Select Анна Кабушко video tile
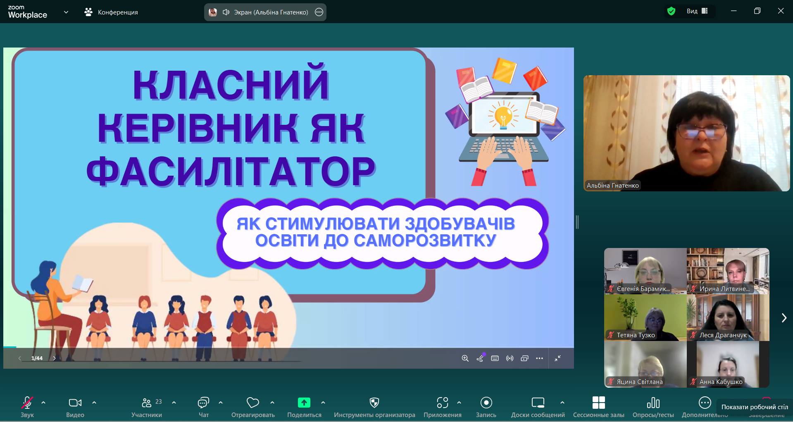The width and height of the screenshot is (793, 422). [x=728, y=364]
